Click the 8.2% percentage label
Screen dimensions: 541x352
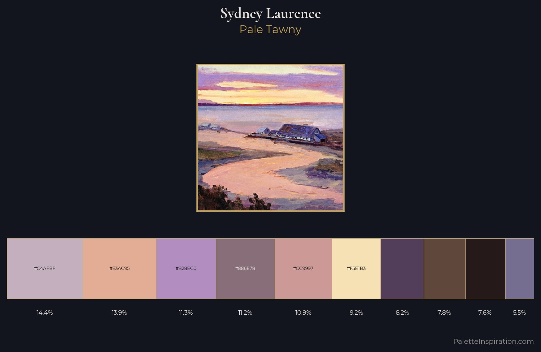coord(402,312)
